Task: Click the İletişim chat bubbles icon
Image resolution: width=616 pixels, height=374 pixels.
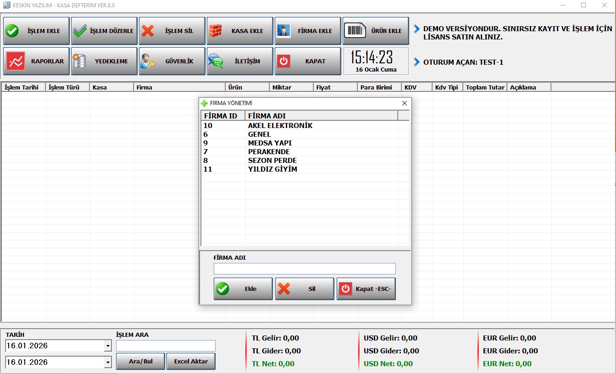Action: coord(216,61)
